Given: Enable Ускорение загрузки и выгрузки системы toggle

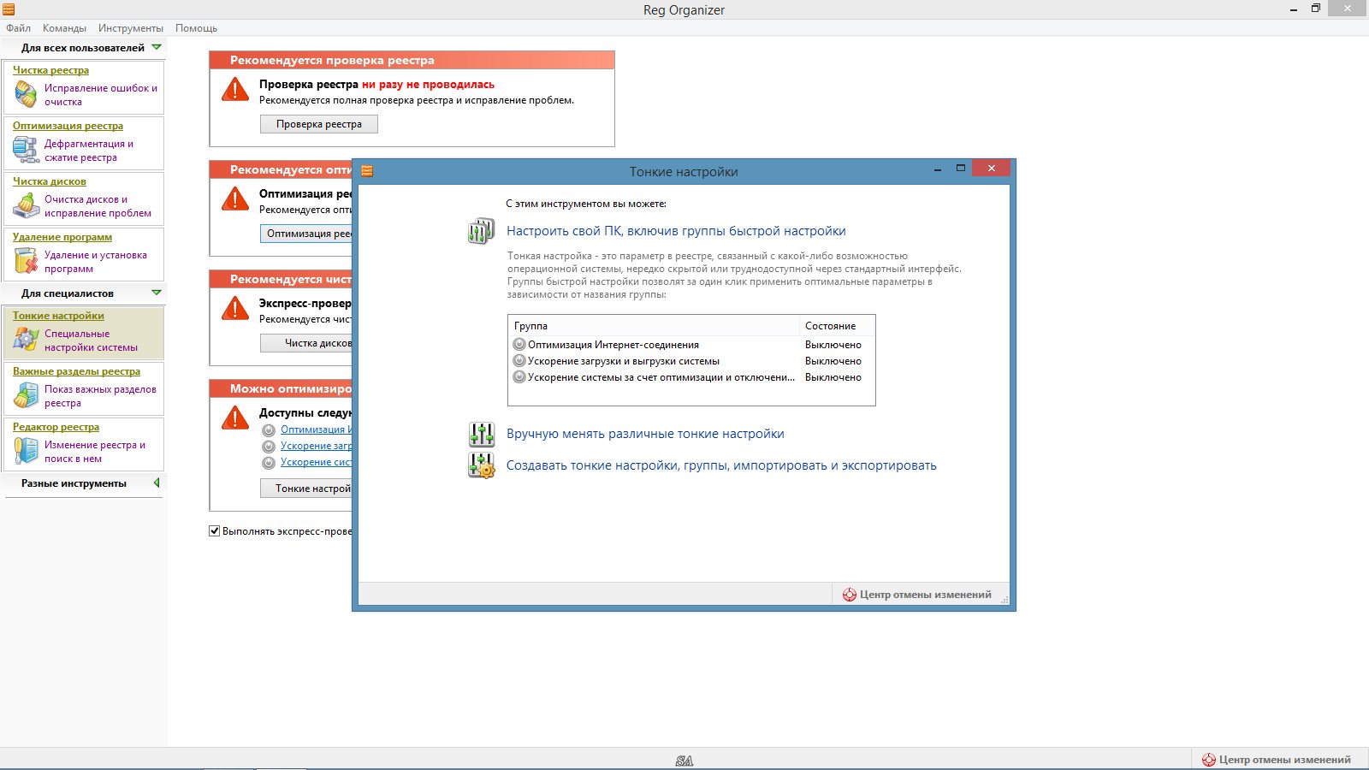Looking at the screenshot, I should click(x=519, y=361).
